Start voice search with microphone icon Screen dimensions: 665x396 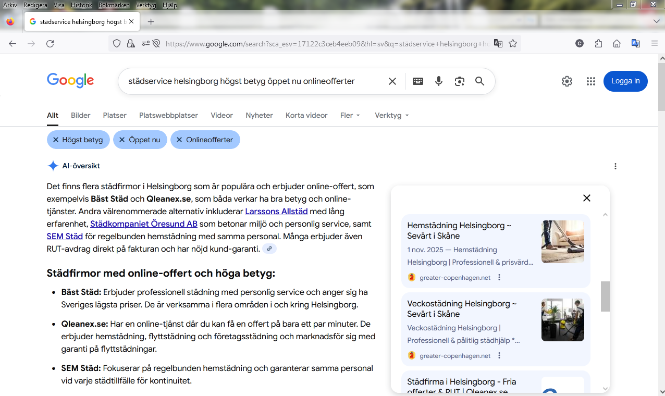tap(439, 81)
